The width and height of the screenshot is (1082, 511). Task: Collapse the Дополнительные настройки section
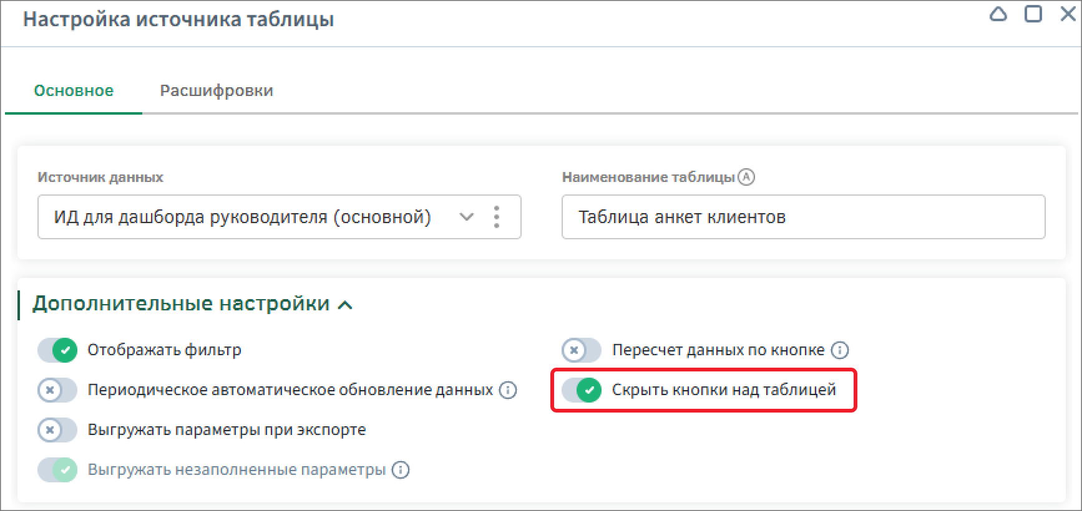click(x=345, y=305)
